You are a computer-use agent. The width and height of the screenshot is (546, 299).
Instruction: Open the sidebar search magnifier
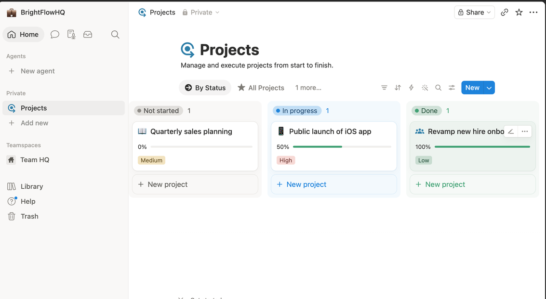115,35
